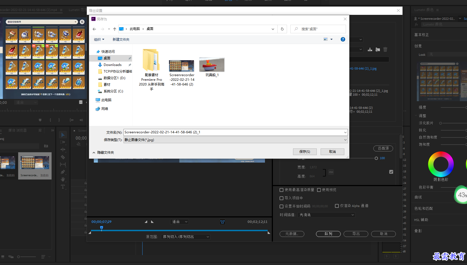Check Import Into Project option
The height and width of the screenshot is (265, 467).
tap(281, 198)
